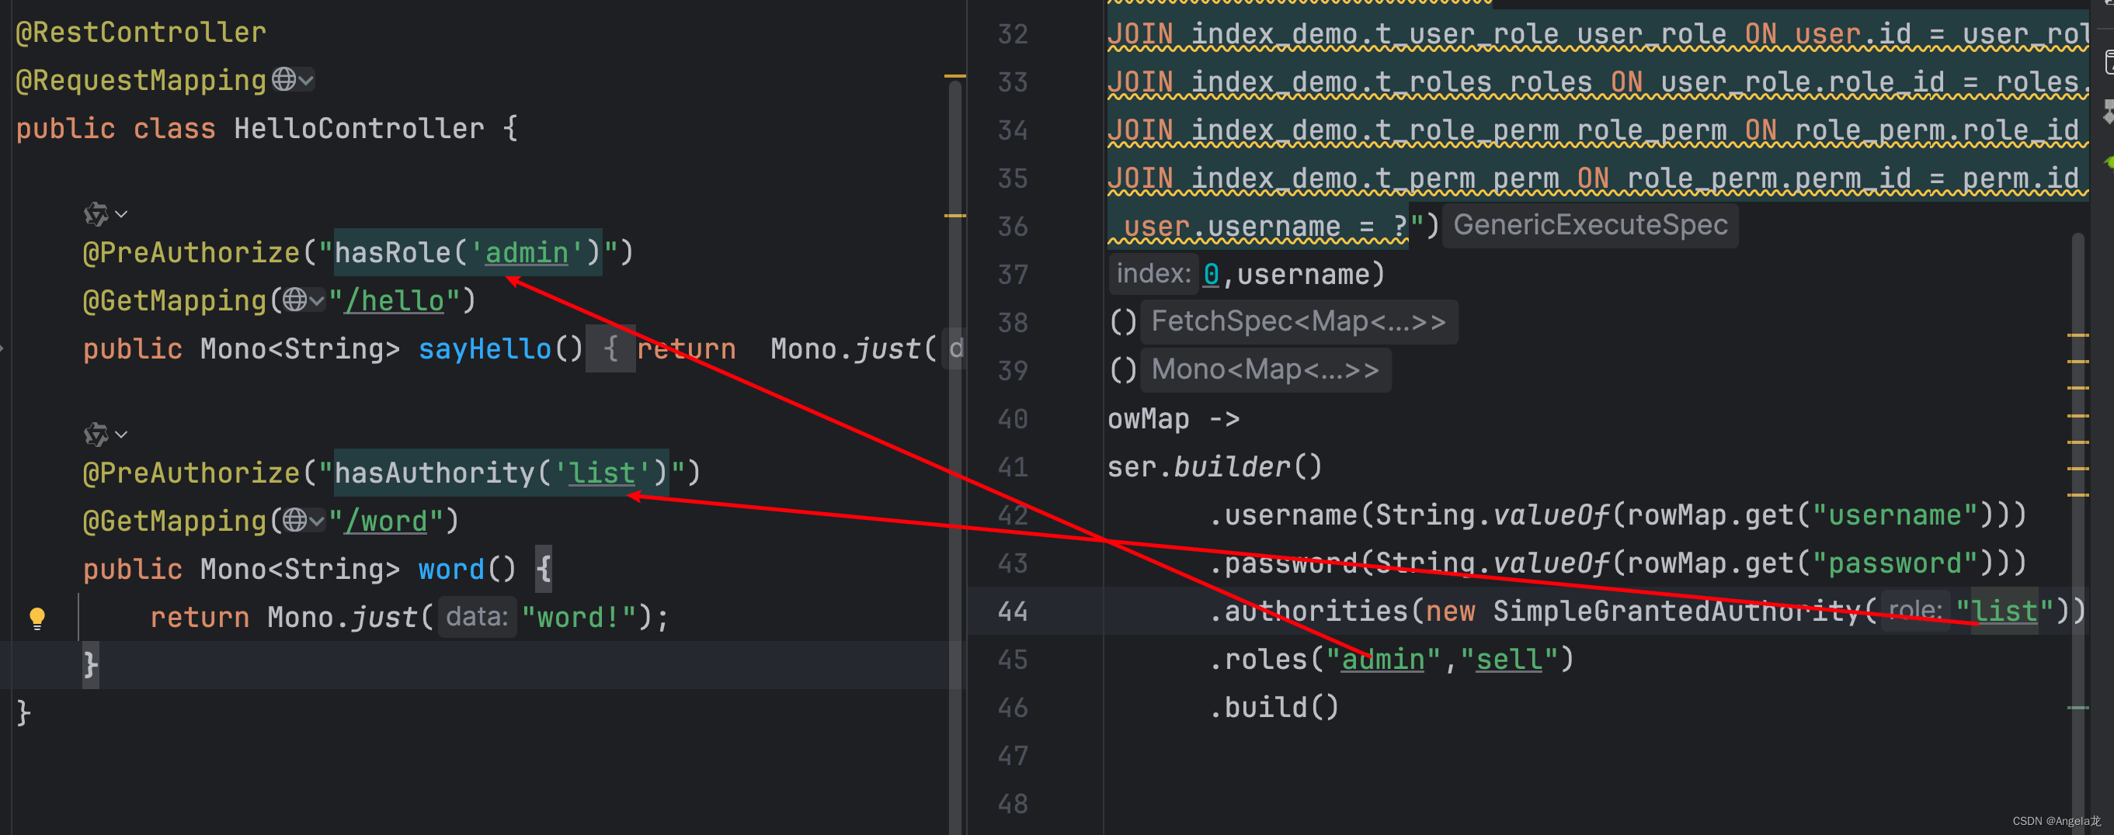Click the t_user_role JOIN SQL line
The height and width of the screenshot is (835, 2114).
[x=1597, y=33]
